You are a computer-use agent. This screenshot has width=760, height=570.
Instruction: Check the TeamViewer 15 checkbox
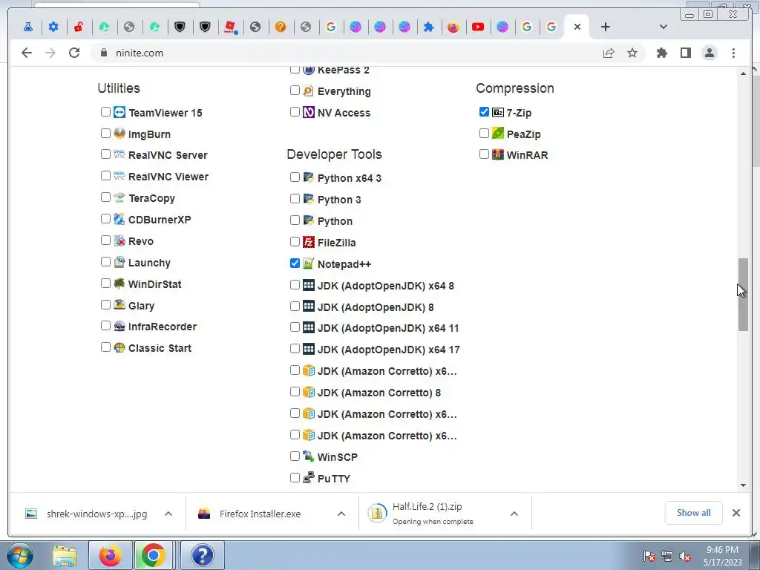(x=105, y=112)
